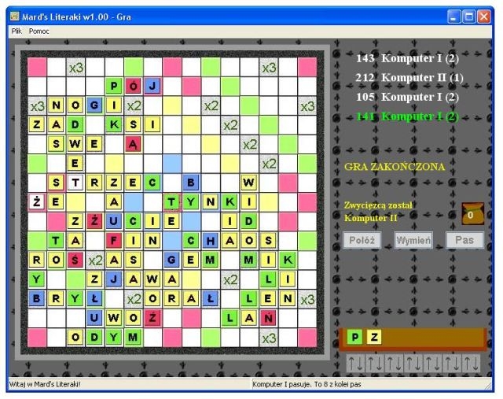Open the Plik menu

[x=17, y=31]
